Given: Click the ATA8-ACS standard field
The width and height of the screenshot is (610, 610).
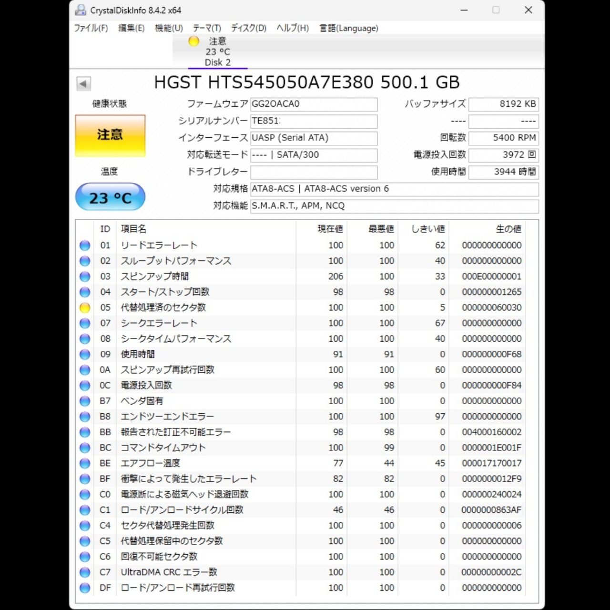Looking at the screenshot, I should point(395,189).
